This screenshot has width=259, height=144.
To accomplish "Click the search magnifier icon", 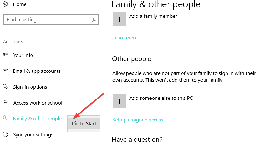I will pyautogui.click(x=94, y=20).
